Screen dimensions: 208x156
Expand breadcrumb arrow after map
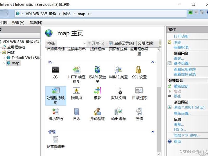[89, 14]
